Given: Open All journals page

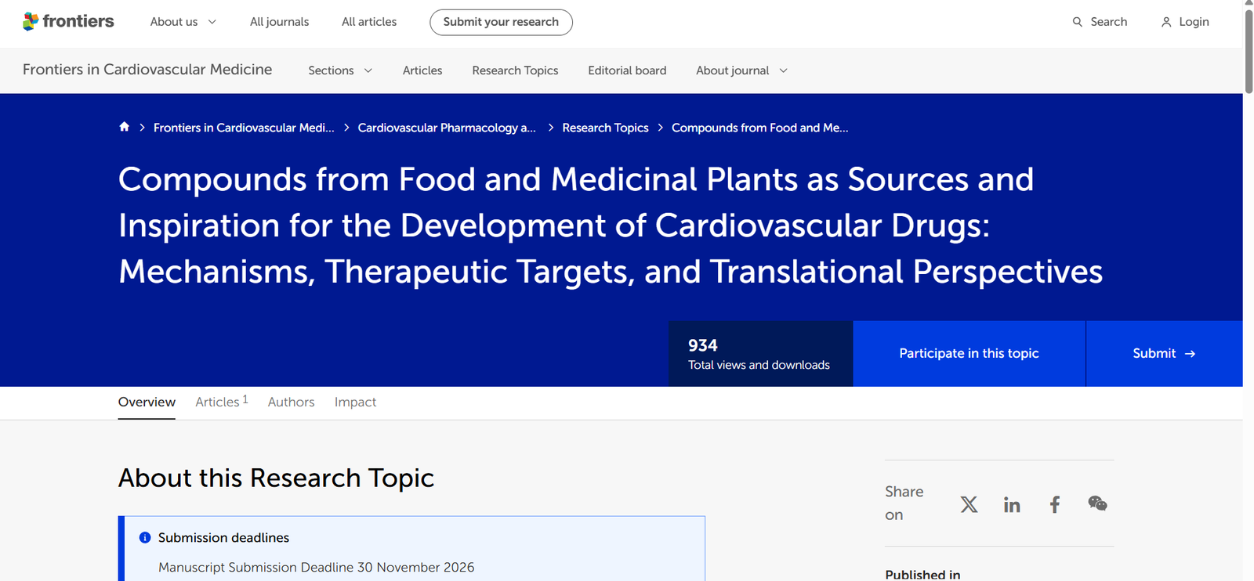Looking at the screenshot, I should click(279, 22).
